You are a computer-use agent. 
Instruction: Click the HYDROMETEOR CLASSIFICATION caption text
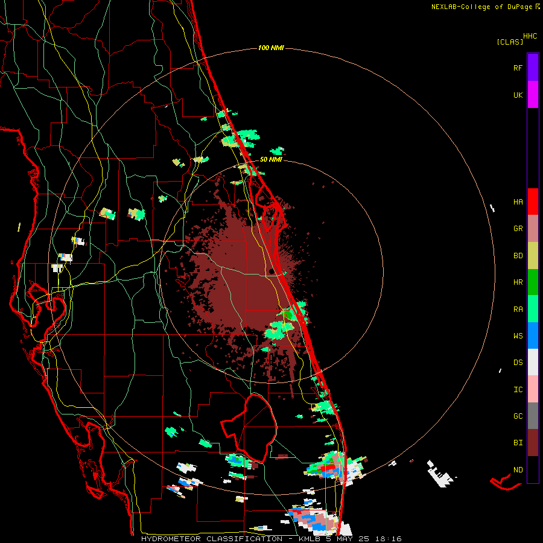click(212, 539)
